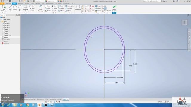Screen dimensions: 191x107
Task: Select the Arc tool
Action: pos(19,8)
